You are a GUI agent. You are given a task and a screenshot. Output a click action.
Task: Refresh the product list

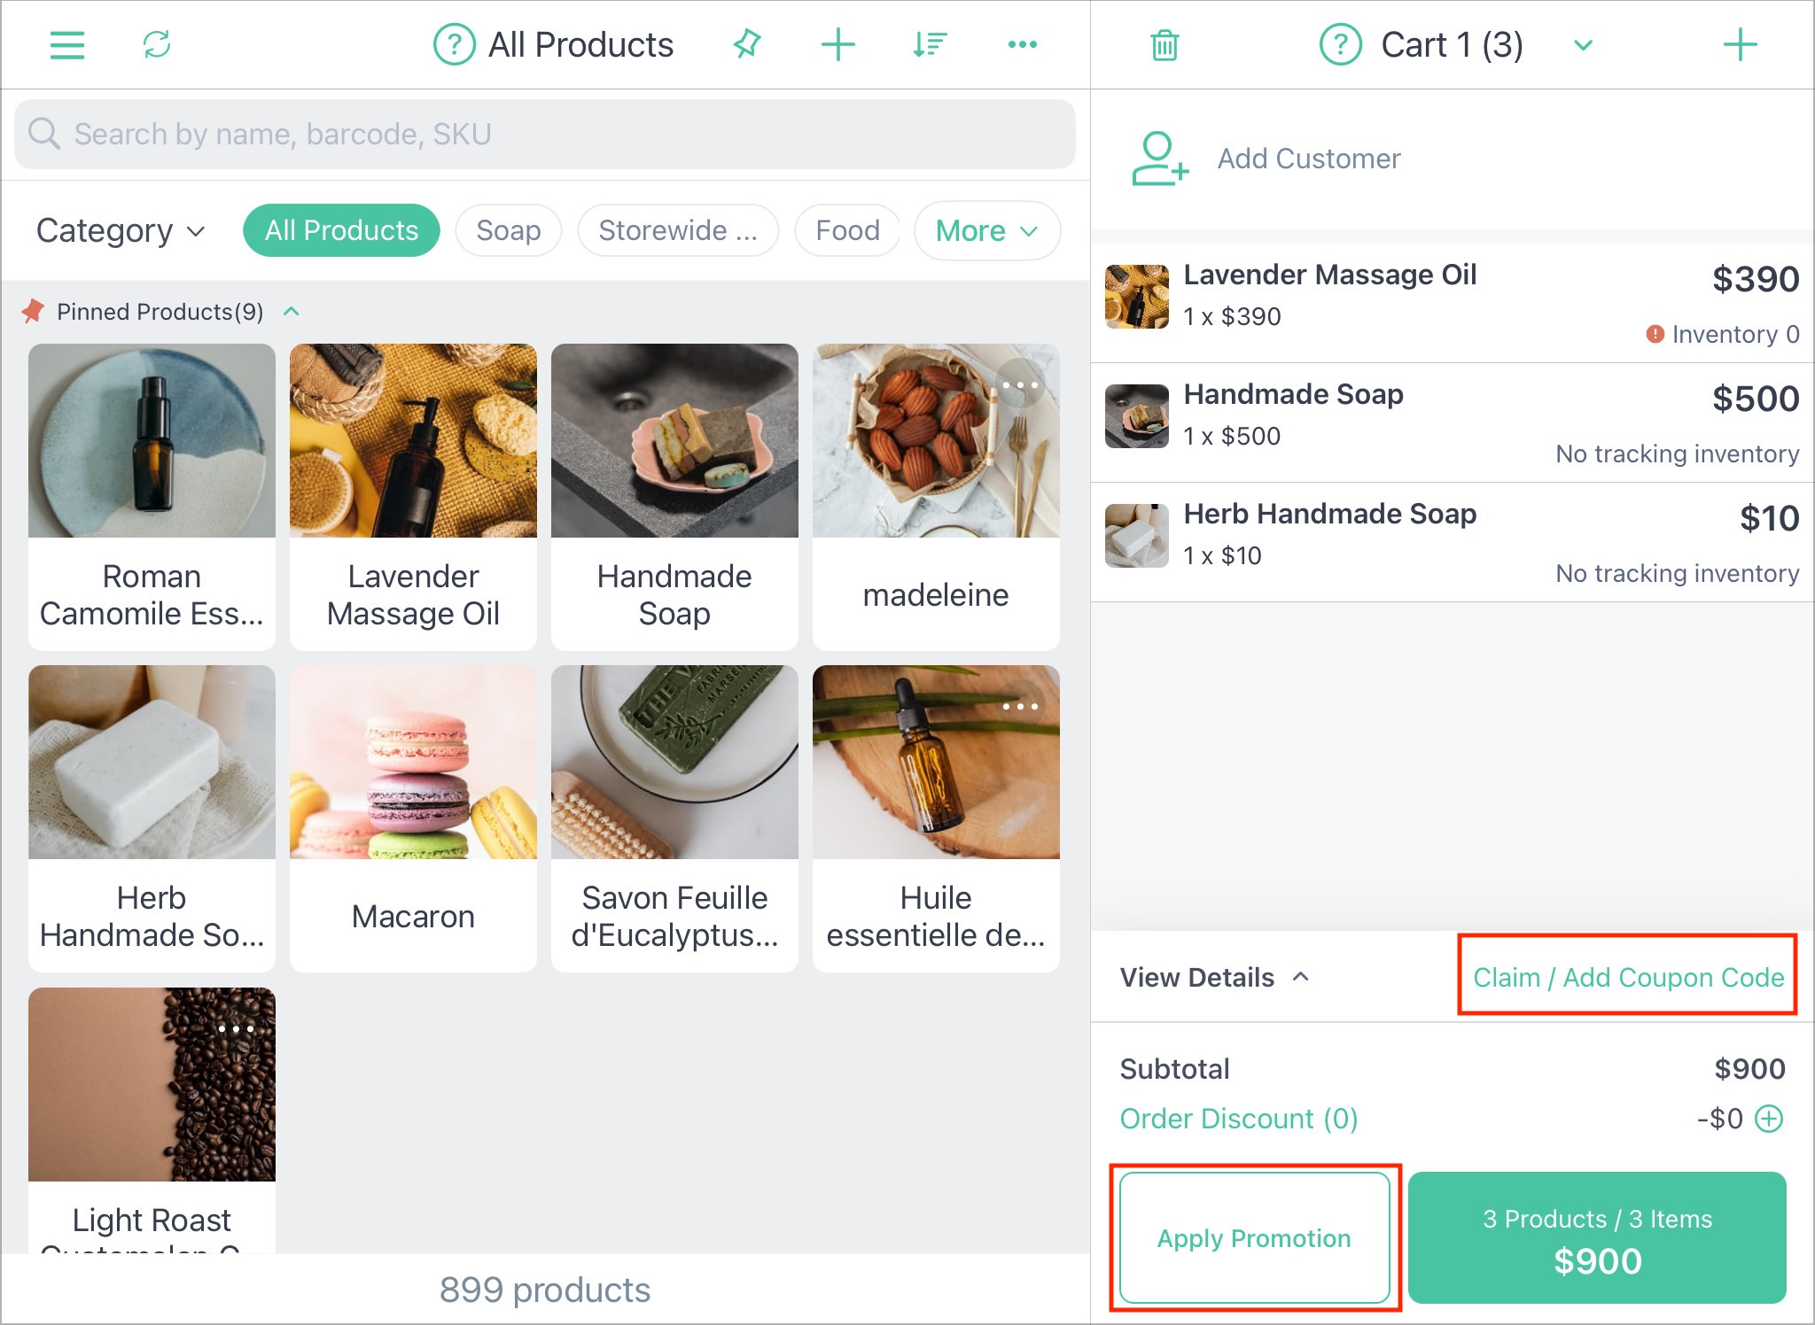tap(157, 44)
